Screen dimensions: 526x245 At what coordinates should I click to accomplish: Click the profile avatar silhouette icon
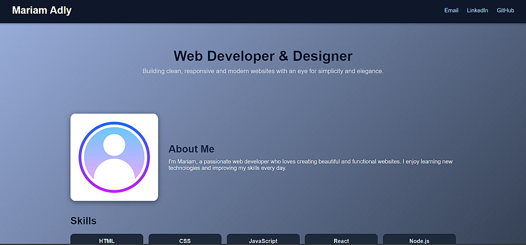coord(114,158)
